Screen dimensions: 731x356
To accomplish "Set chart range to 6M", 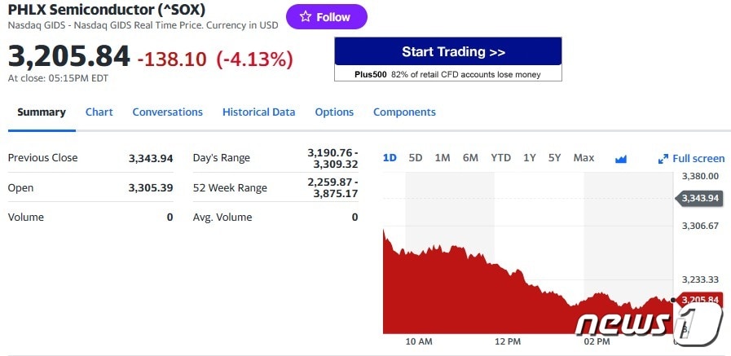I will point(470,158).
